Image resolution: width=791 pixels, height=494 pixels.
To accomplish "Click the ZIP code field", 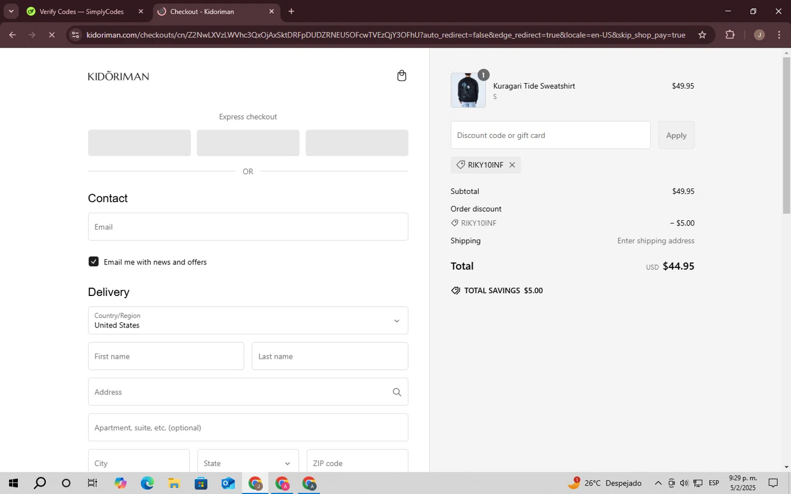I will pyautogui.click(x=357, y=463).
